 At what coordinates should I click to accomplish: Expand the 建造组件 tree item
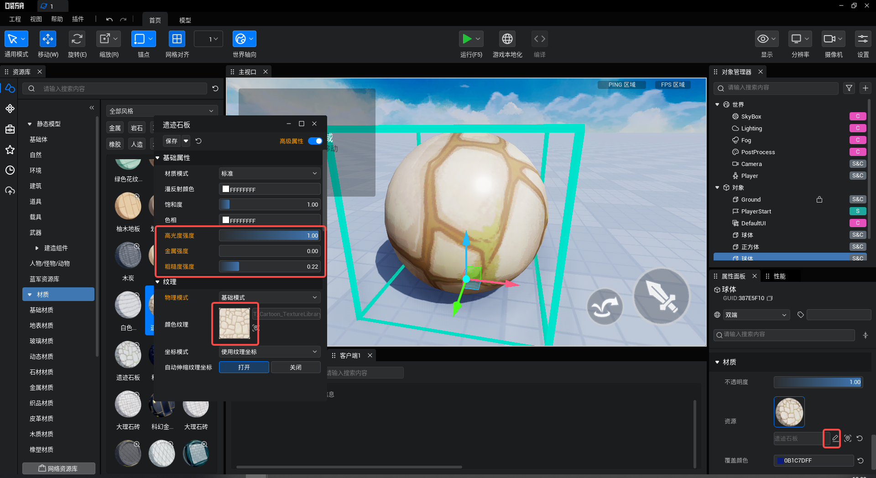click(x=37, y=248)
